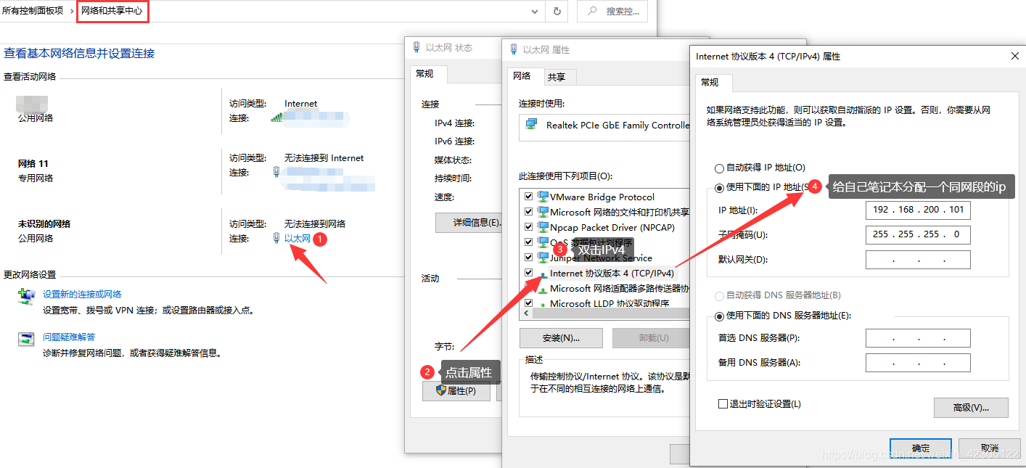Click the 首选 DNS 服务器 input field
The image size is (1026, 468).
click(918, 338)
